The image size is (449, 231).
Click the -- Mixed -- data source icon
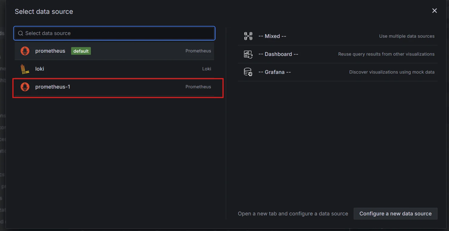[x=248, y=36]
